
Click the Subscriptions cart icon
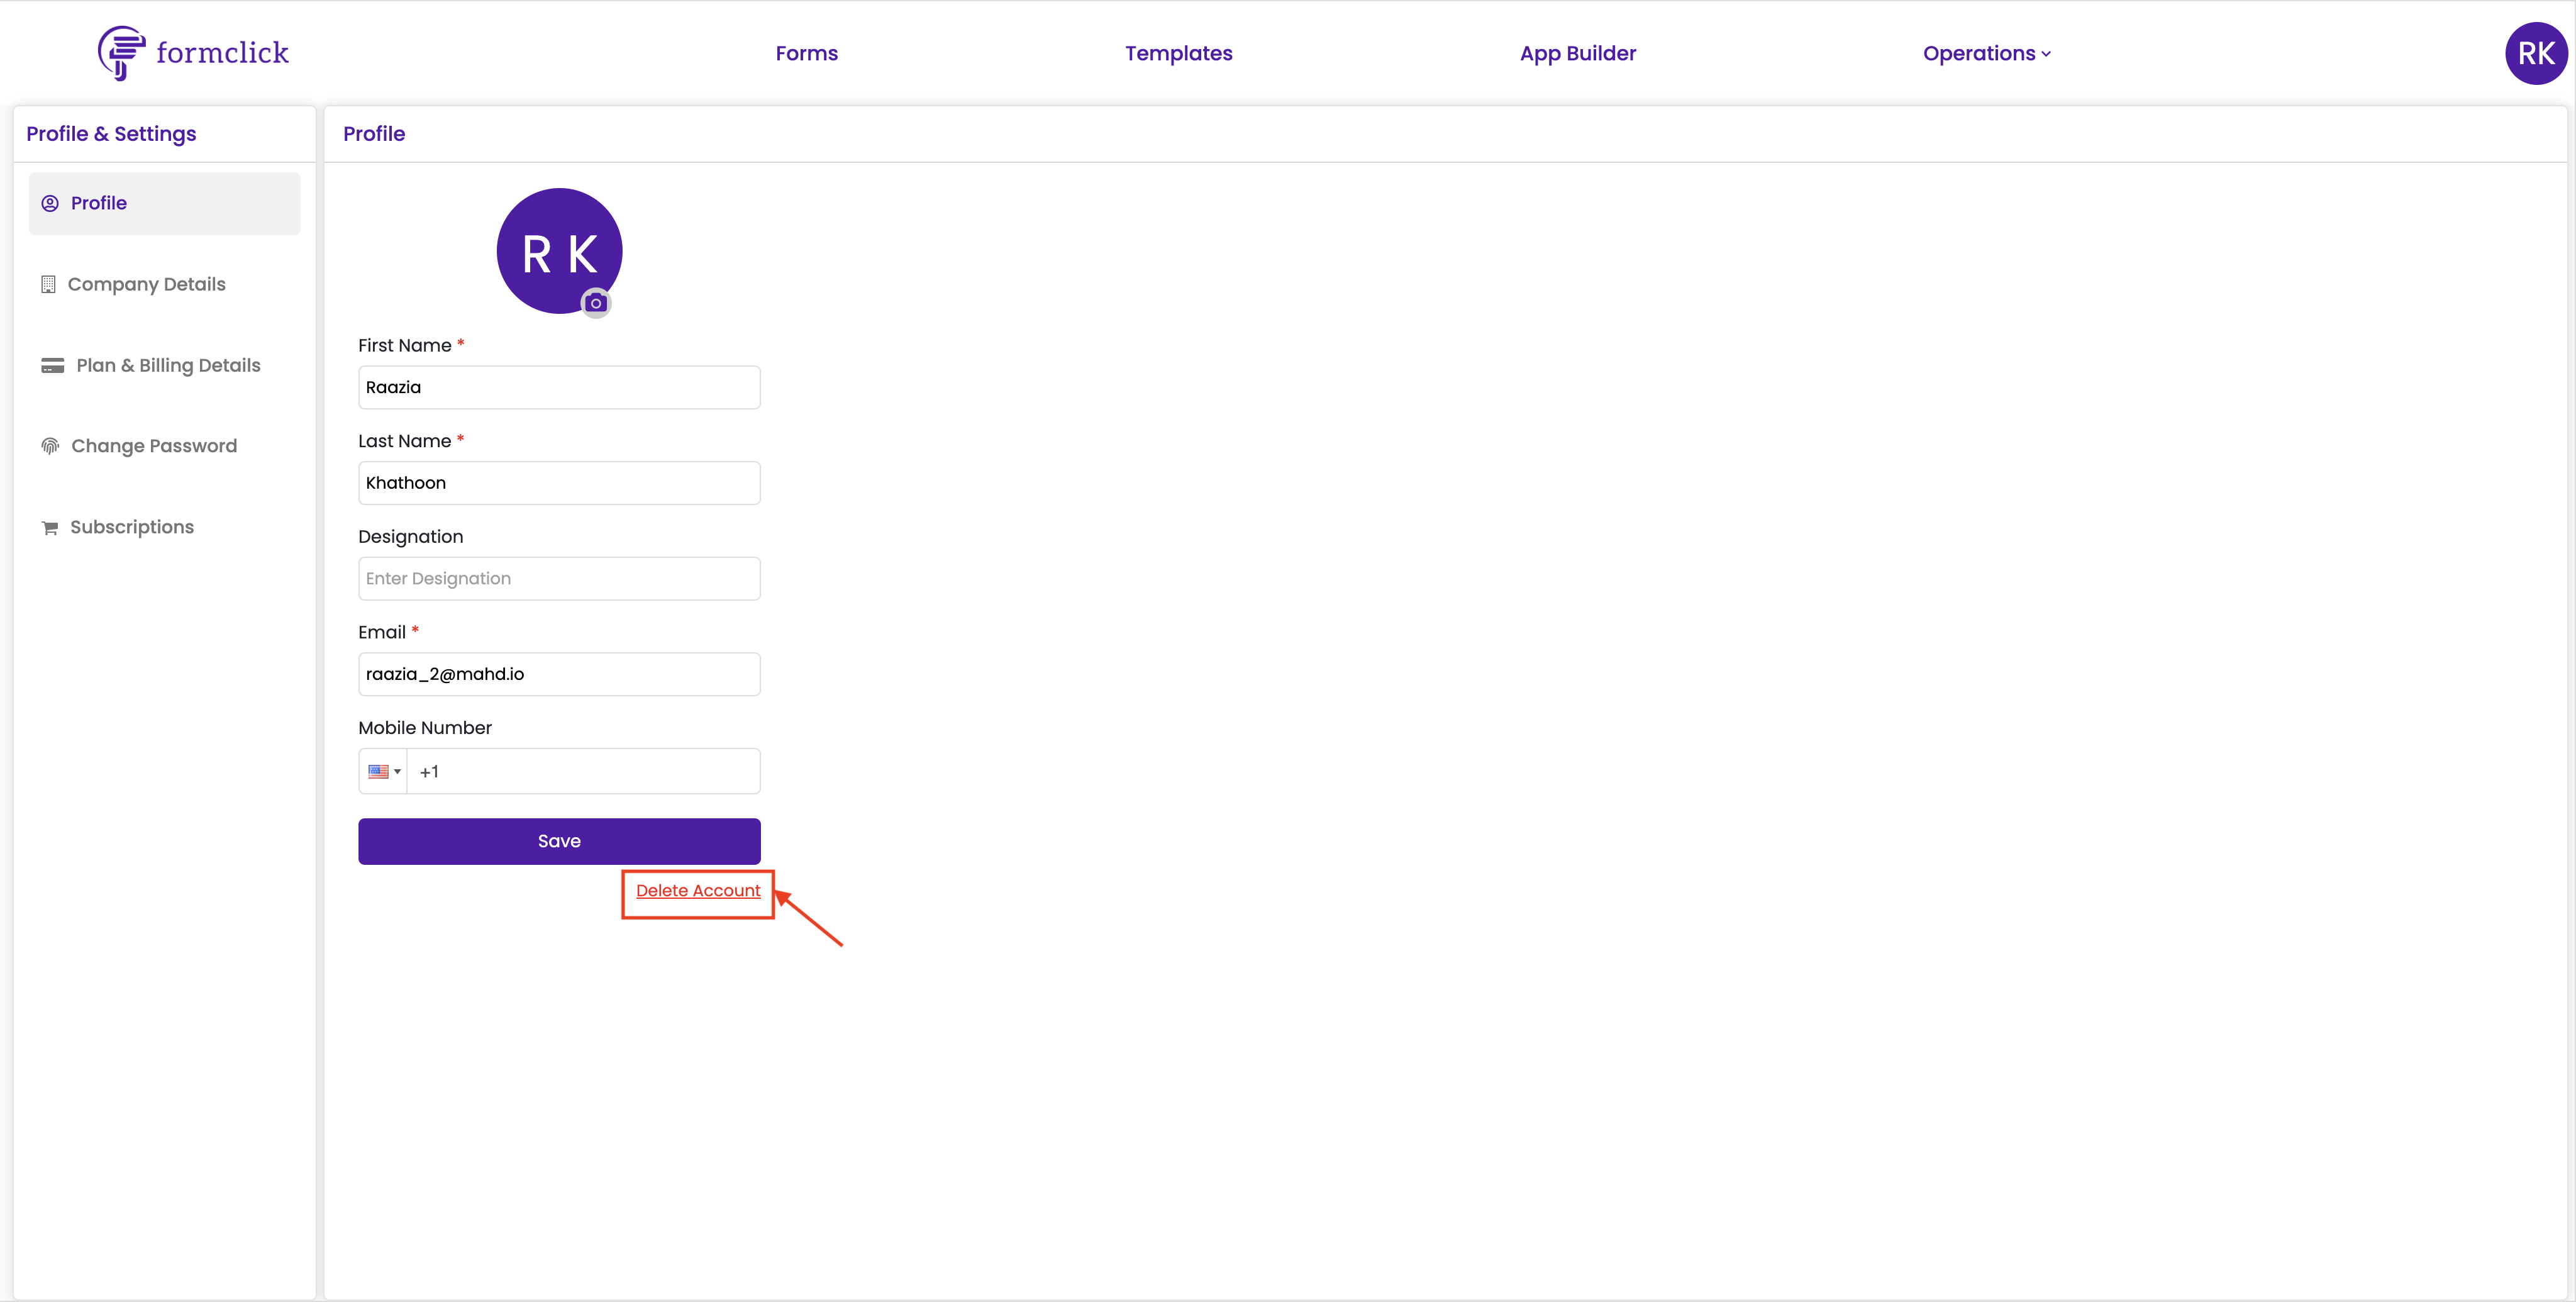coord(50,527)
